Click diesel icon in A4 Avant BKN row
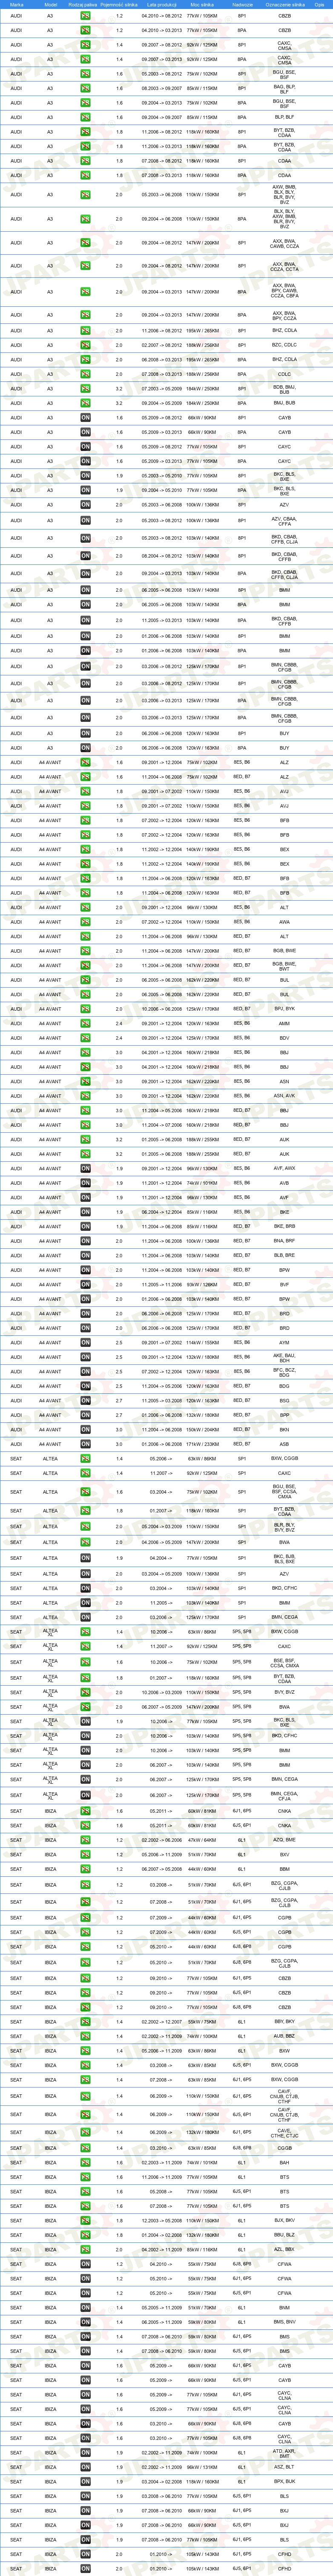This screenshot has height=2576, width=333. click(x=85, y=1430)
